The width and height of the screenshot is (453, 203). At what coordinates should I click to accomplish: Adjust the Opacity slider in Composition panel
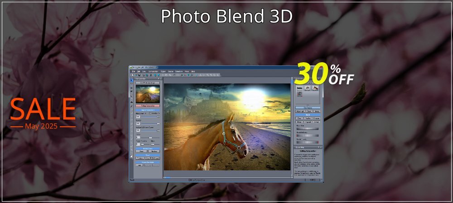[150, 124]
